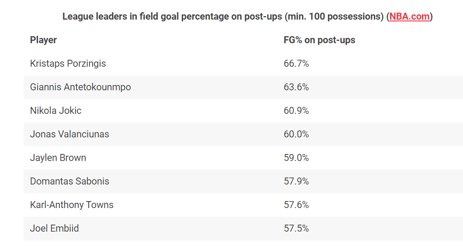
Task: Click Kristaps Porzingis player name
Action: tap(68, 64)
